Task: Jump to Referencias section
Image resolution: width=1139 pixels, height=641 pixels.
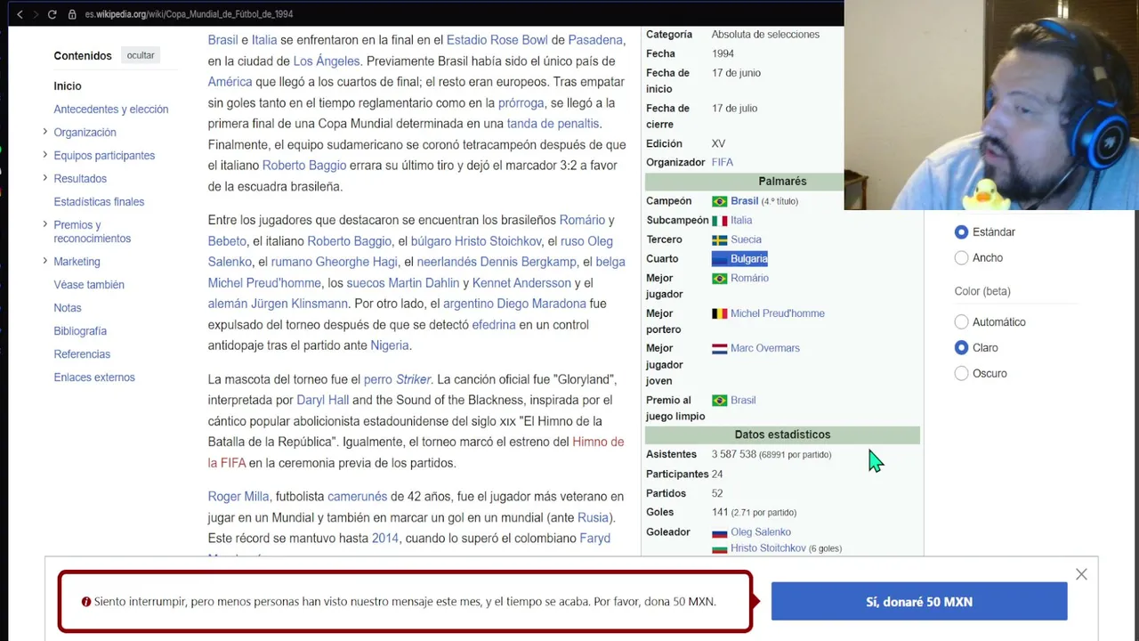Action: click(x=82, y=354)
